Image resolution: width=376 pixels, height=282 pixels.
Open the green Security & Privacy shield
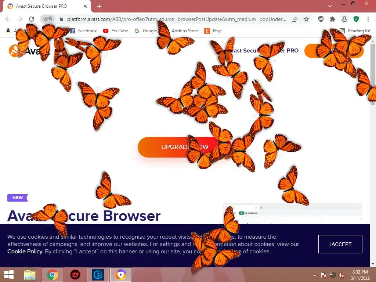pos(356,19)
